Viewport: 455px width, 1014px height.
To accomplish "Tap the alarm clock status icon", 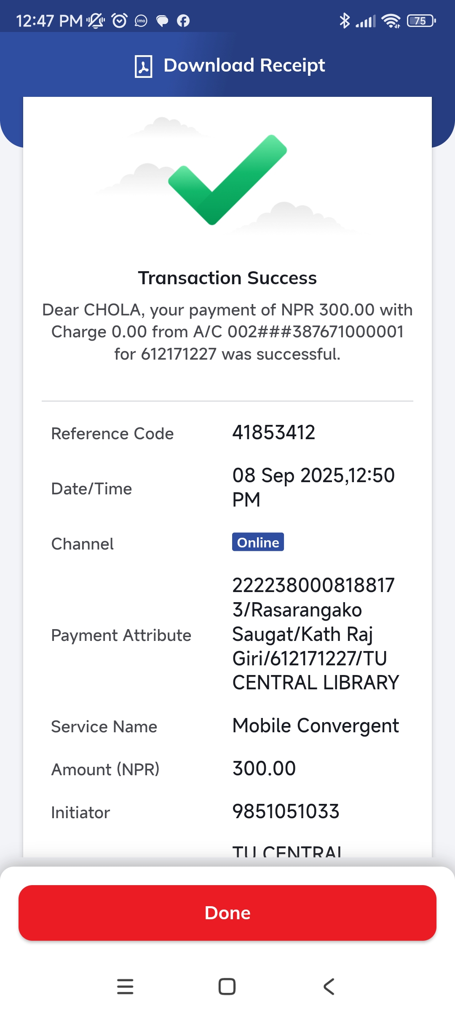I will click(119, 21).
